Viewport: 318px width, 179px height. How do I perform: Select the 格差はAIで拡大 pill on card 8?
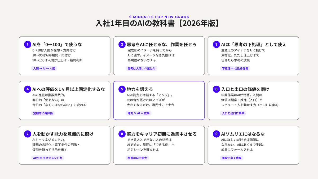(x=137, y=158)
